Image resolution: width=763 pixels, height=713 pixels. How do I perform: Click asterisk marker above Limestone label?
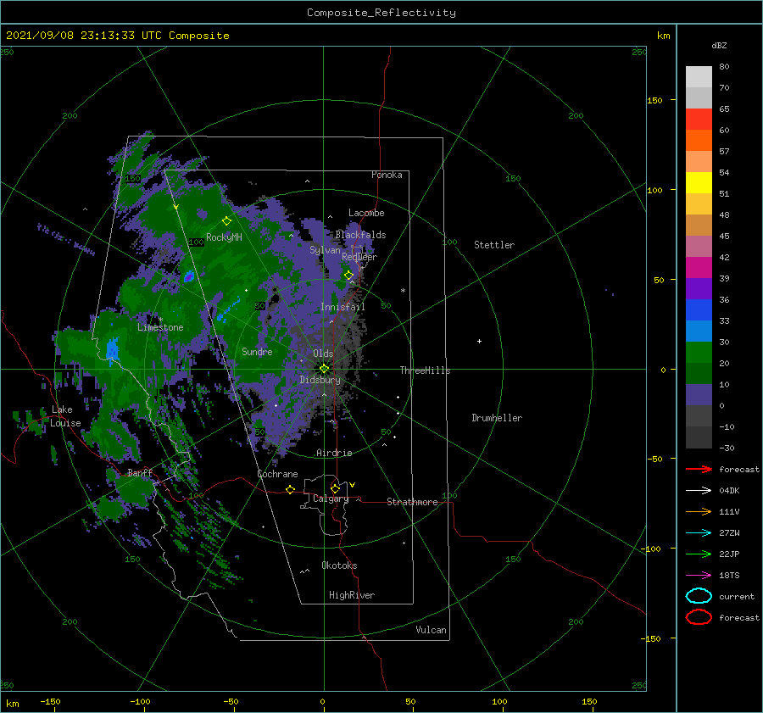[160, 320]
